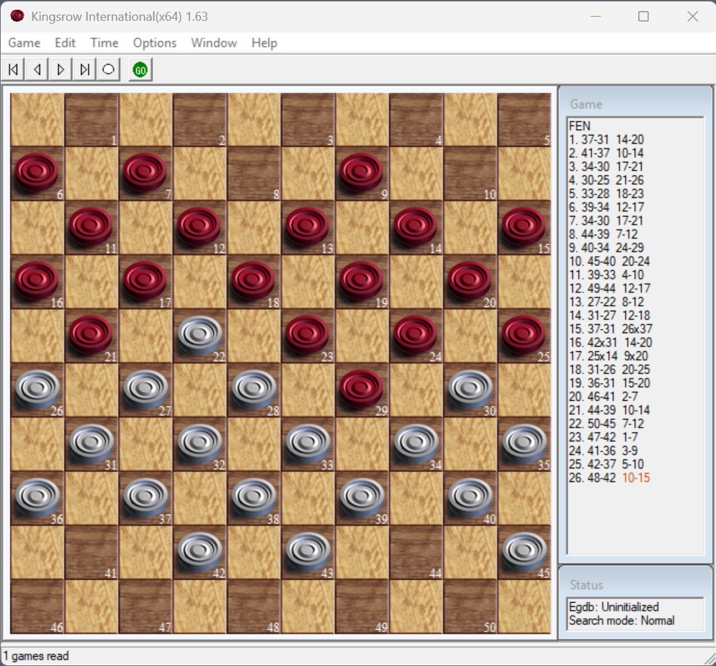Jump to last move of game
The image size is (716, 666).
(85, 69)
